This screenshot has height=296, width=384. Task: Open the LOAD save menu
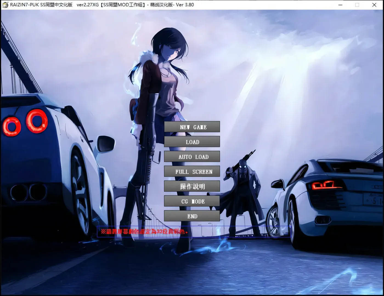click(x=192, y=142)
